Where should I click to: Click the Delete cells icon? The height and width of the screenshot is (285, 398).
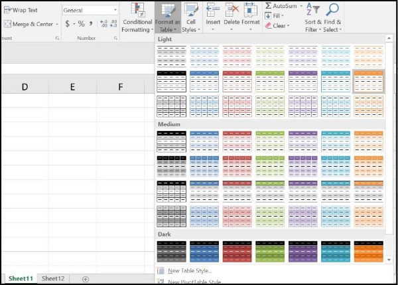point(232,10)
